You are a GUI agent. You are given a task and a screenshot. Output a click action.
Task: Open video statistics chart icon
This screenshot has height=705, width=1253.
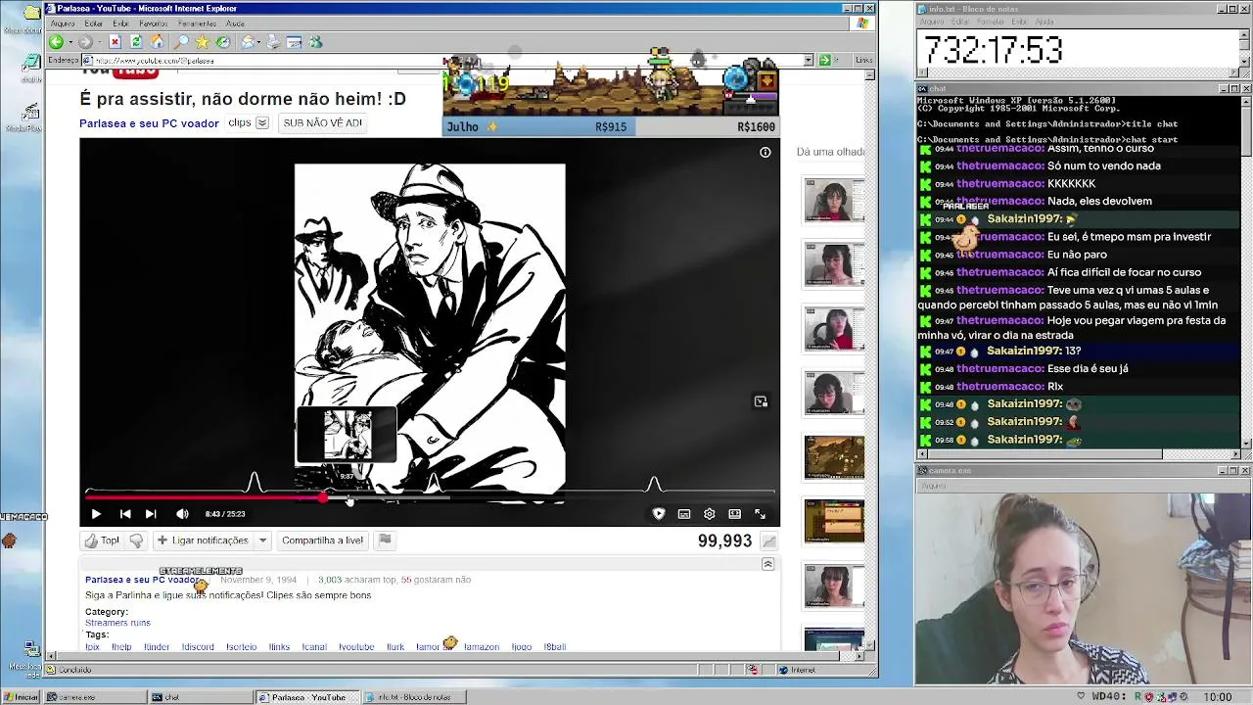point(769,541)
